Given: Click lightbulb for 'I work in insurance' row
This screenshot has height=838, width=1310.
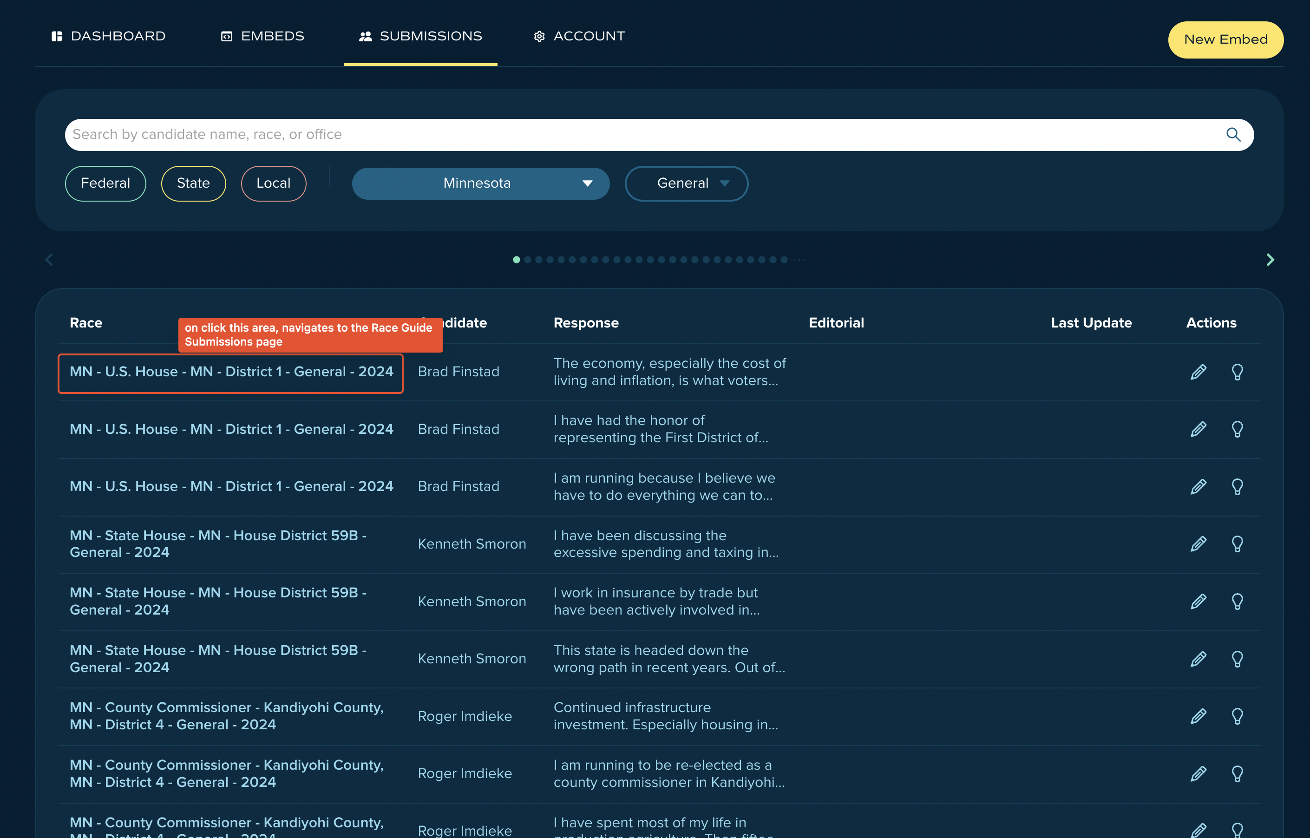Looking at the screenshot, I should click(1237, 601).
